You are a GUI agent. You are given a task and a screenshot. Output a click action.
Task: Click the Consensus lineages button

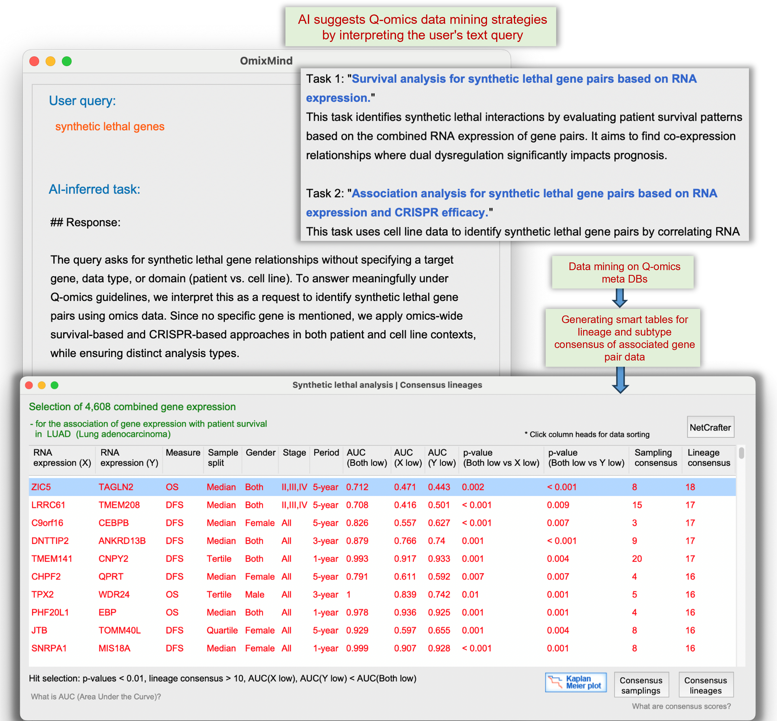click(x=706, y=685)
